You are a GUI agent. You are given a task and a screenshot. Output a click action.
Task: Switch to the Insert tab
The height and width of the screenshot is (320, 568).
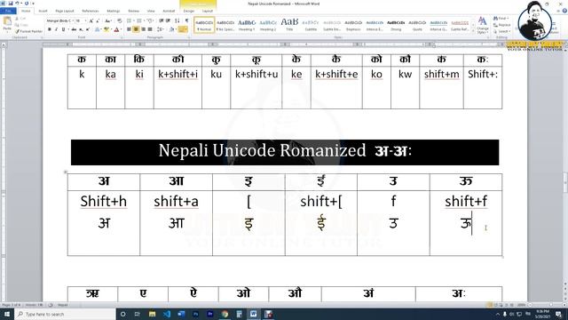click(43, 12)
